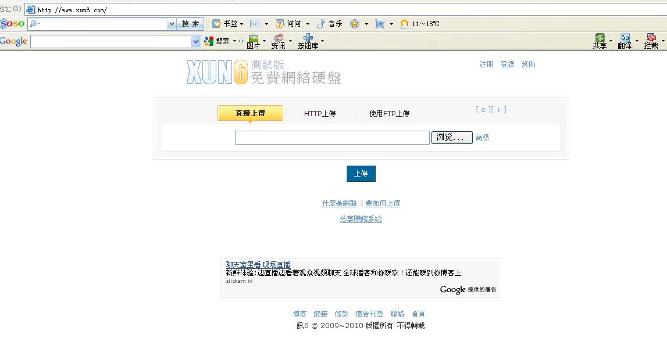Click the blue 上傳 upload button
Image resolution: width=667 pixels, height=338 pixels.
(x=361, y=174)
